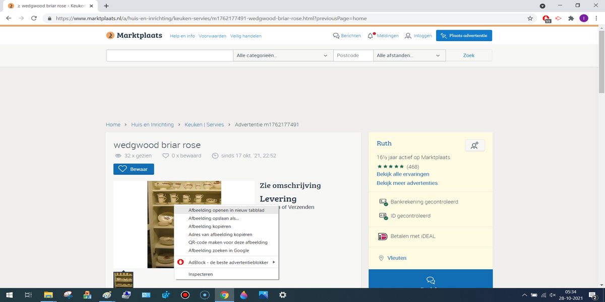
Task: Reload the page in Chrome
Action: (x=34, y=18)
